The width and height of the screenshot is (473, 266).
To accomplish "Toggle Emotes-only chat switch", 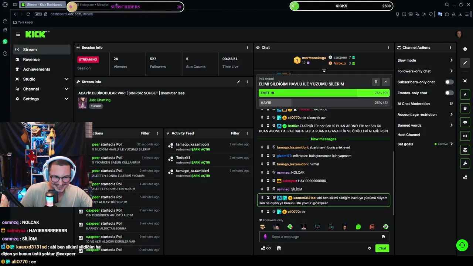I will coord(449,93).
